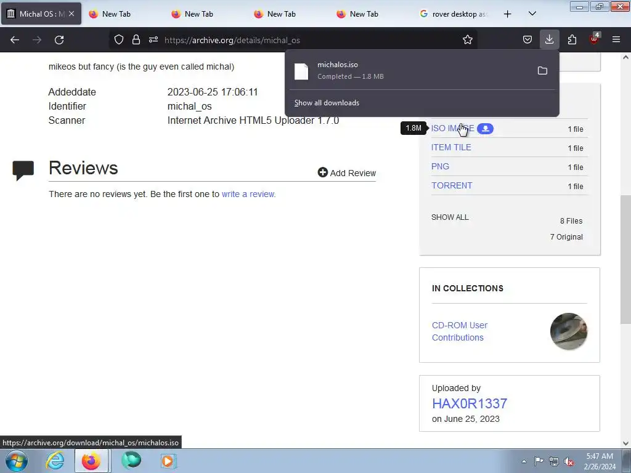Go back to the previous page
Viewport: 631px width, 473px height.
[x=15, y=40]
